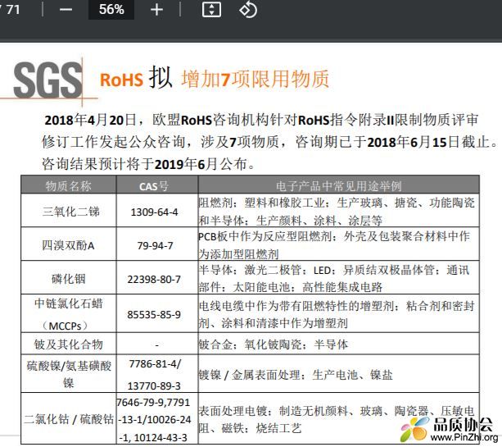
Task: Click the RoHS heading word
Action: coord(121,80)
